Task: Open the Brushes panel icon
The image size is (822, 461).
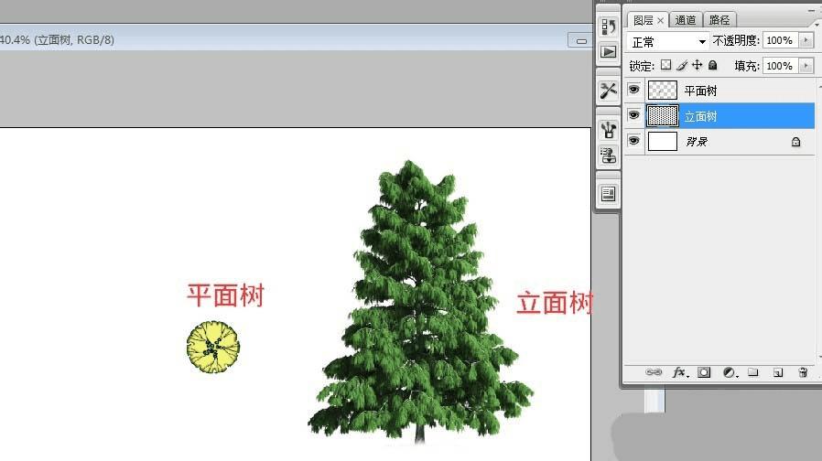Action: point(608,129)
